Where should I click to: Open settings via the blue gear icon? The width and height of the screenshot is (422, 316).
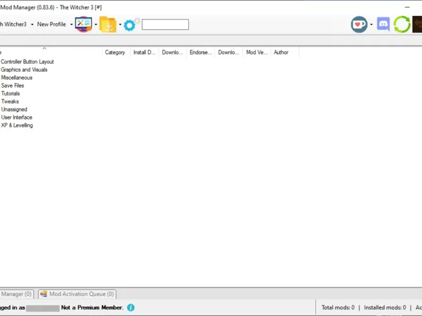click(129, 25)
